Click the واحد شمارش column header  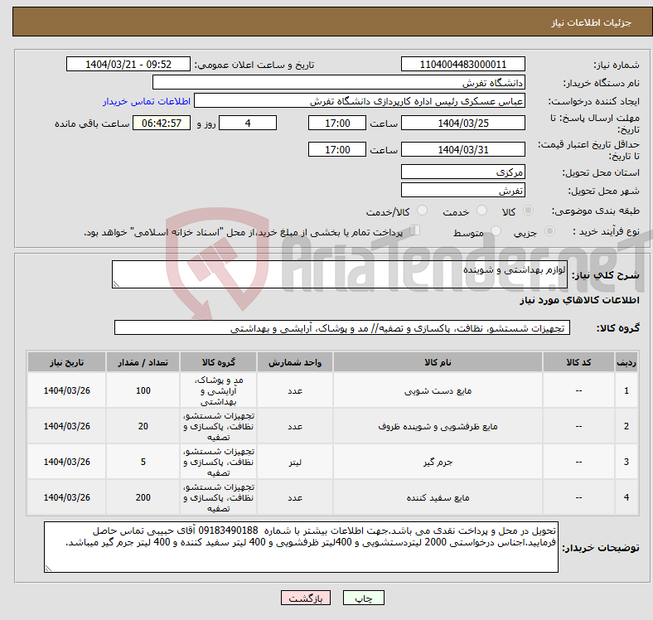coord(295,362)
